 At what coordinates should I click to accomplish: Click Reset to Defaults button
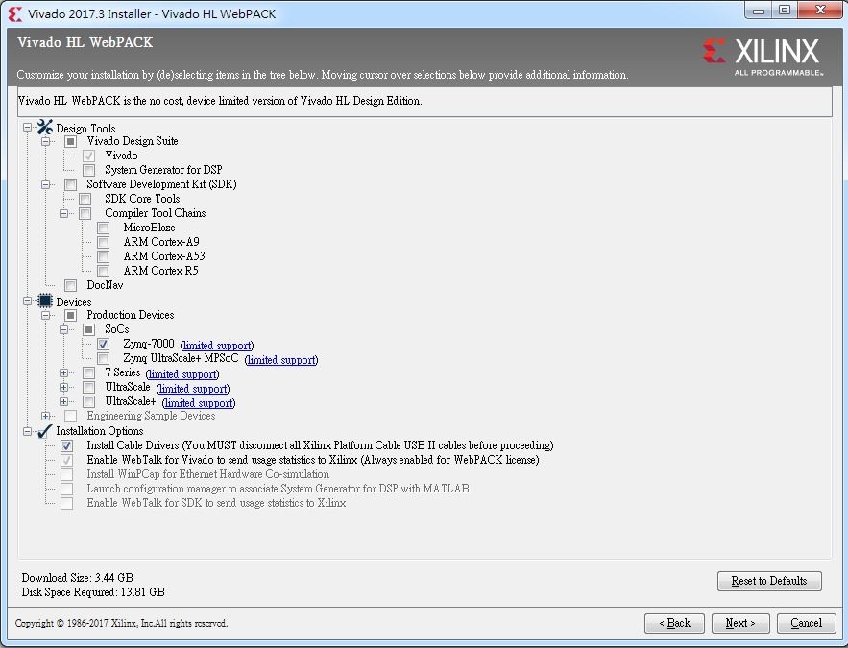point(769,581)
